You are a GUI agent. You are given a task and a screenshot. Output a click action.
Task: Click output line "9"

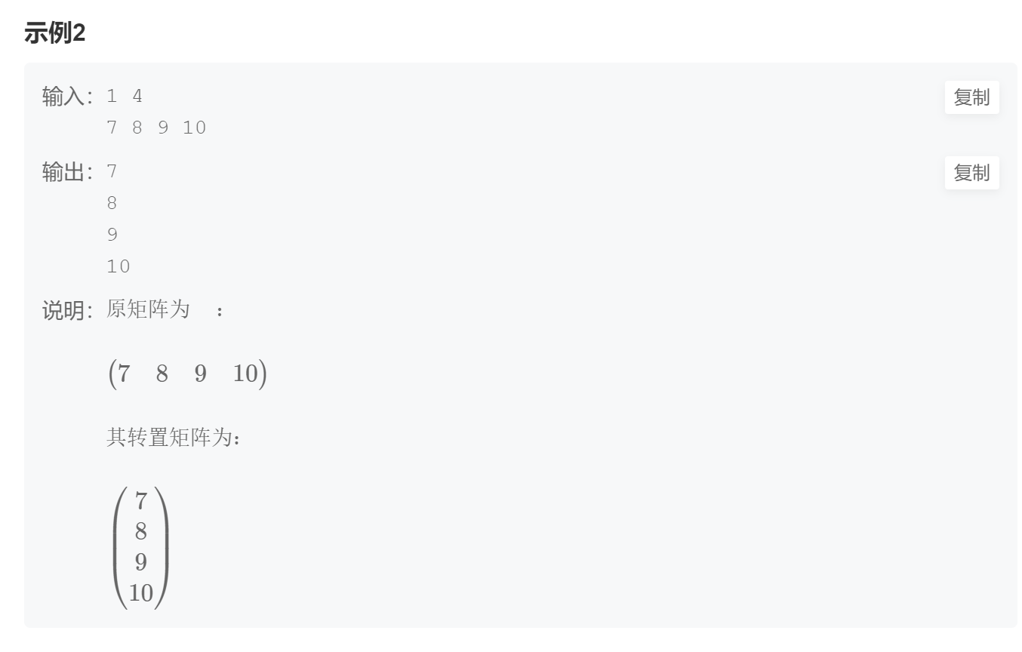click(x=112, y=235)
